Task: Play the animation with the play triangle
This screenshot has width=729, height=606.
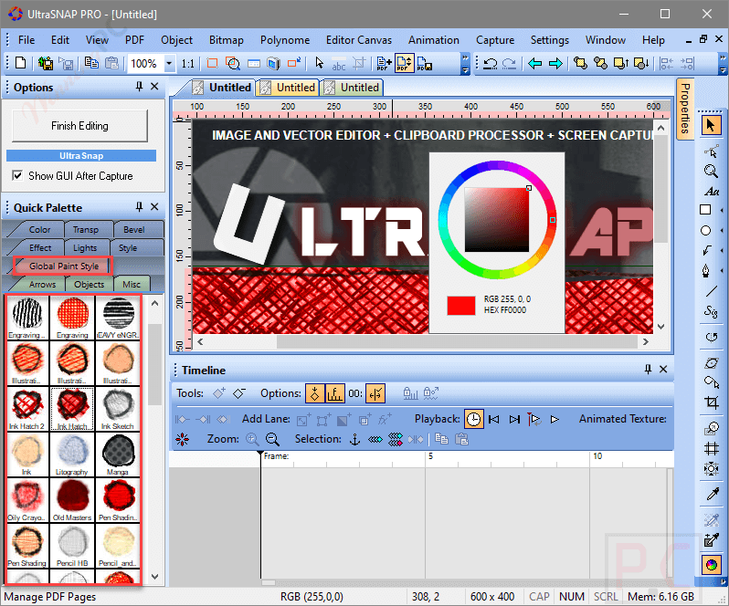Action: 555,419
